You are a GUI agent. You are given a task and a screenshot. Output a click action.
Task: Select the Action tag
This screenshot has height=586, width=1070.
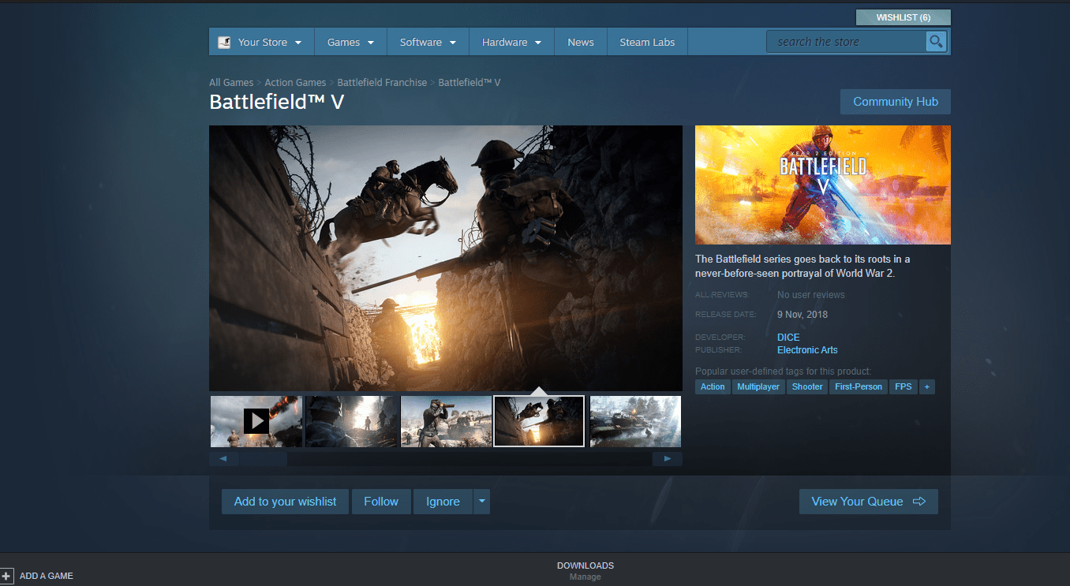point(713,386)
